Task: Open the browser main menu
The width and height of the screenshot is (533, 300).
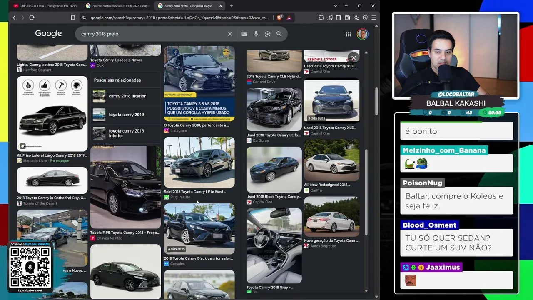Action: (374, 17)
